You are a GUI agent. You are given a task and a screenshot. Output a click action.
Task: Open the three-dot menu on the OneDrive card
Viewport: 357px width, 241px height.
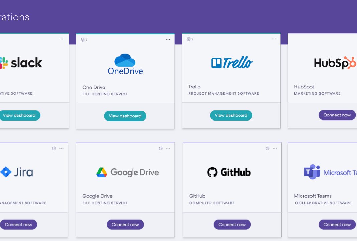[168, 40]
